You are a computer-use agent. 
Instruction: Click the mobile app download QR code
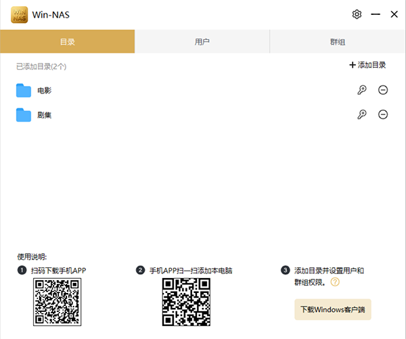point(58,302)
